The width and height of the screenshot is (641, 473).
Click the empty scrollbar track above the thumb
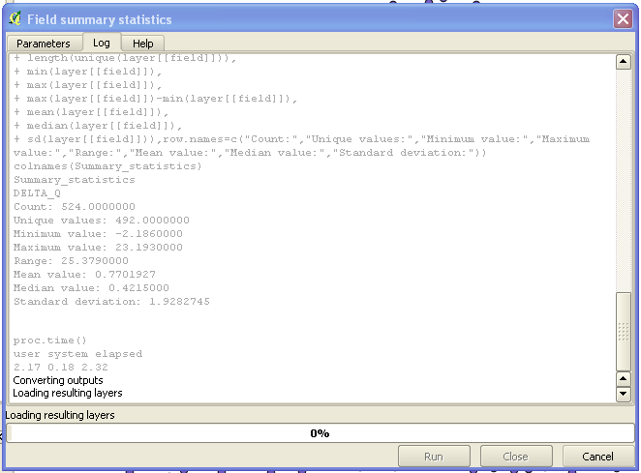click(x=624, y=174)
